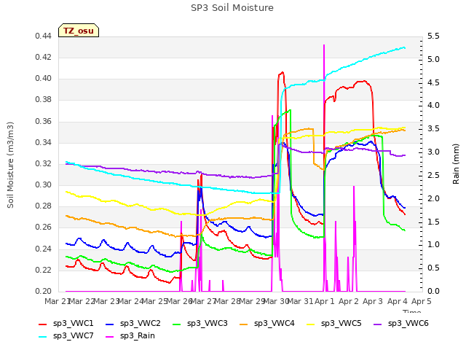Click the TZ_osu label box
This screenshot has height=350, width=466.
coord(79,31)
